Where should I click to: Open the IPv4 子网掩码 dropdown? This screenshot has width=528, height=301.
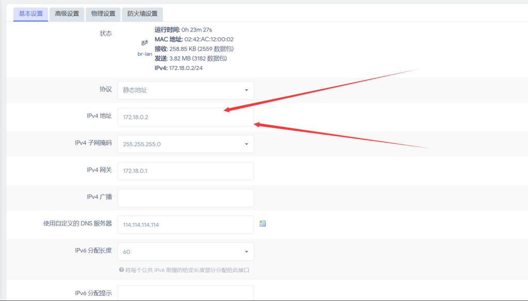(186, 144)
